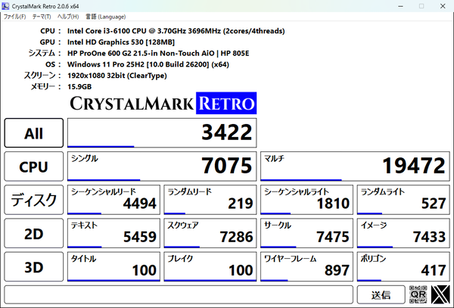The height and width of the screenshot is (308, 454).
Task: Click the CrystalMark Retro logo
Action: [x=163, y=103]
